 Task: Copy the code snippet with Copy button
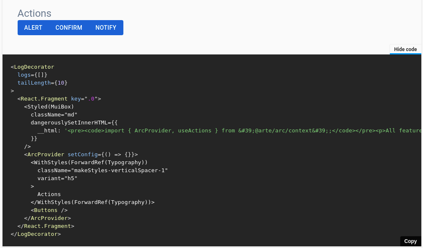[x=410, y=241]
